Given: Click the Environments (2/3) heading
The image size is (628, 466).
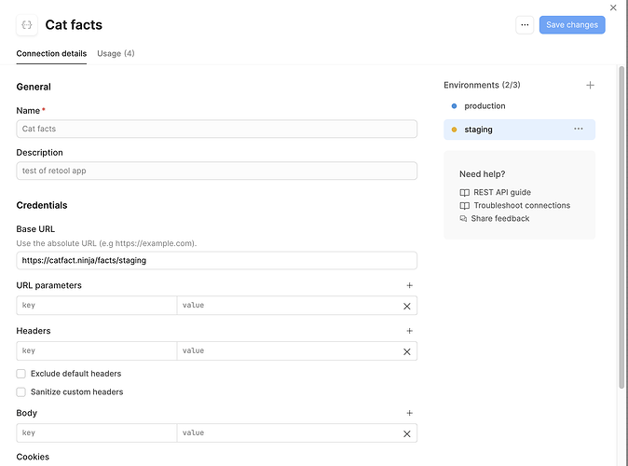Looking at the screenshot, I should tap(482, 85).
